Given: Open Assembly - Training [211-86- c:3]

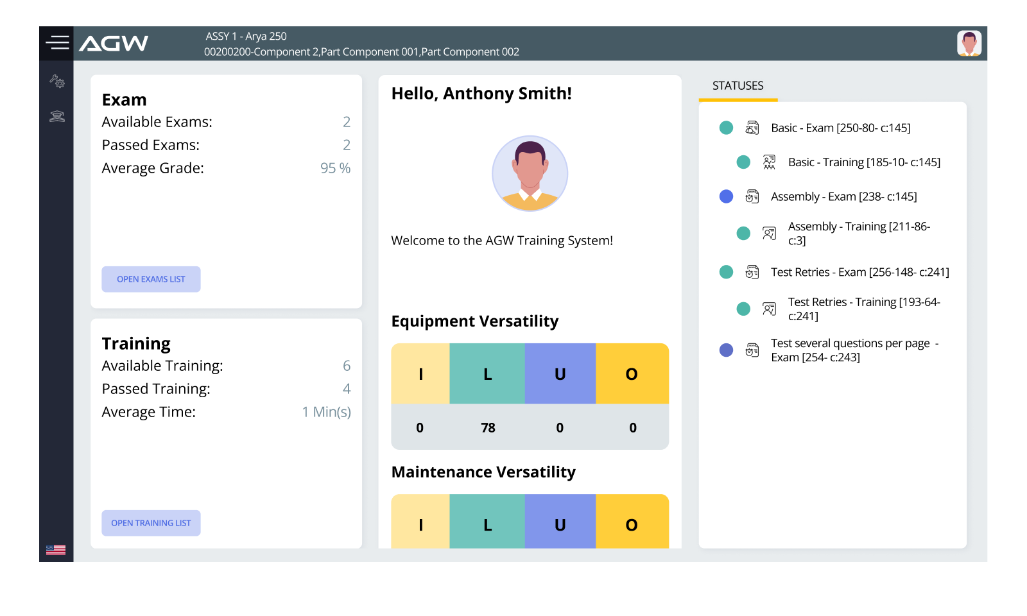Looking at the screenshot, I should [859, 234].
